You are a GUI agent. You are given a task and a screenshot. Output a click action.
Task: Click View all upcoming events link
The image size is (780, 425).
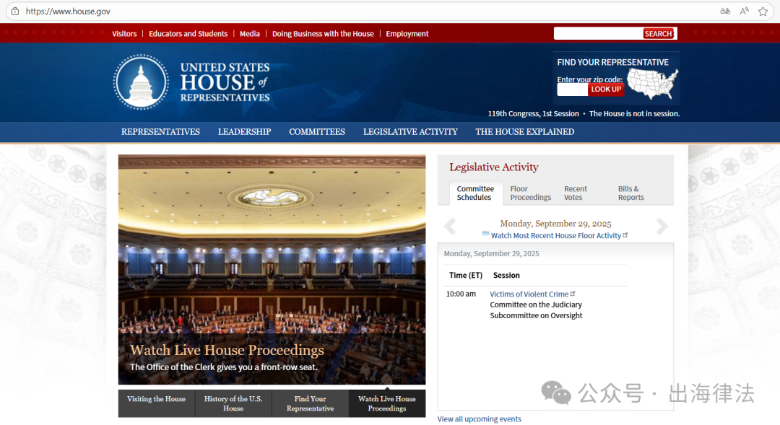pos(479,419)
